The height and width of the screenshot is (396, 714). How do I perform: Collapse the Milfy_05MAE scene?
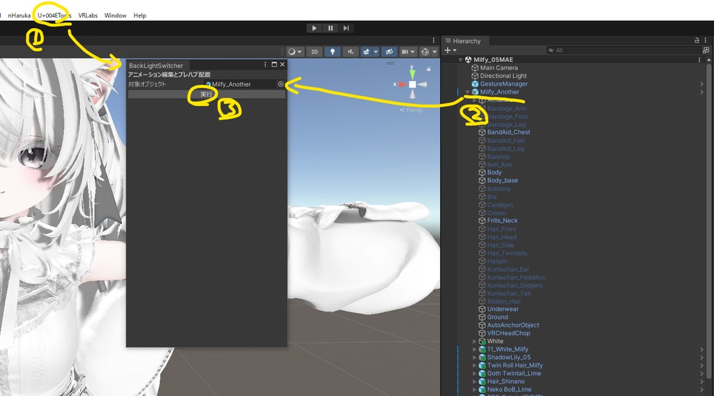coord(460,60)
